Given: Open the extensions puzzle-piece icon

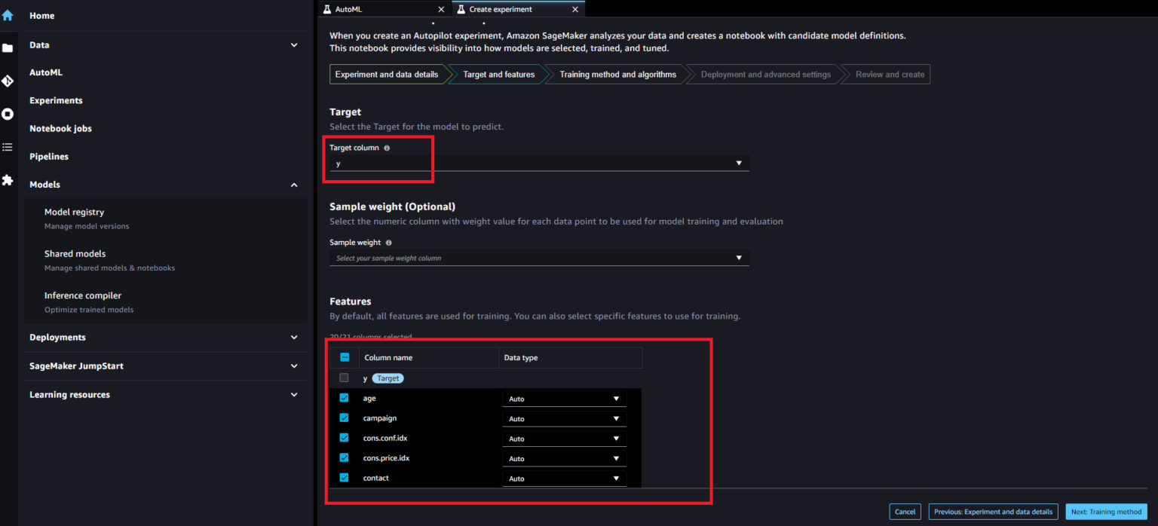Looking at the screenshot, I should point(8,180).
